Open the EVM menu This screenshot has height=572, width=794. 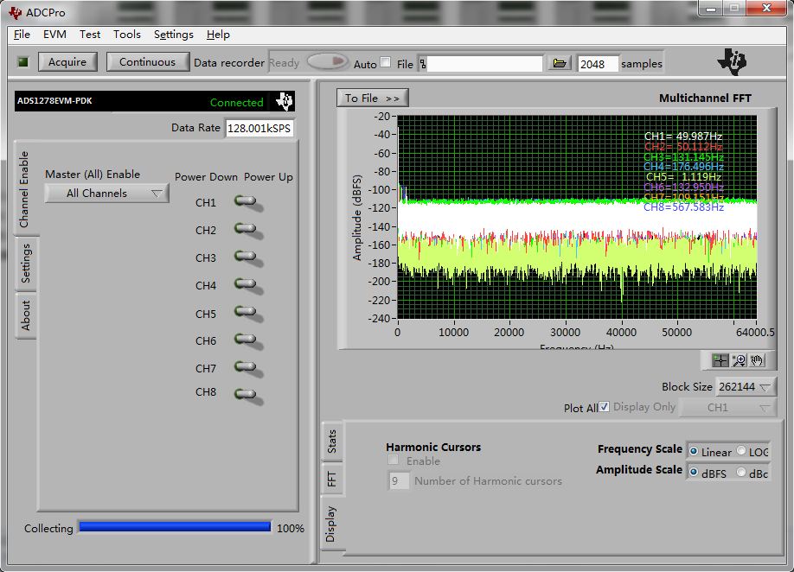[54, 35]
